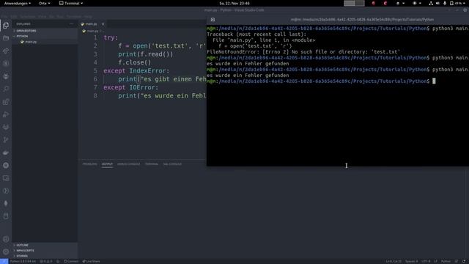The width and height of the screenshot is (469, 264).
Task: Open the system menu arrow beside the battery
Action: [x=465, y=3]
